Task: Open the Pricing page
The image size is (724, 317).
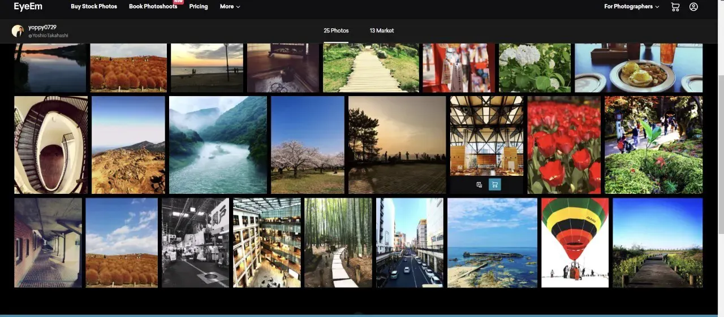Action: point(199,7)
